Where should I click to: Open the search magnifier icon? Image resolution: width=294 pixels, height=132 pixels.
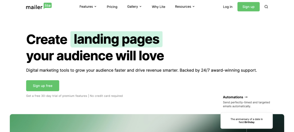[266, 7]
